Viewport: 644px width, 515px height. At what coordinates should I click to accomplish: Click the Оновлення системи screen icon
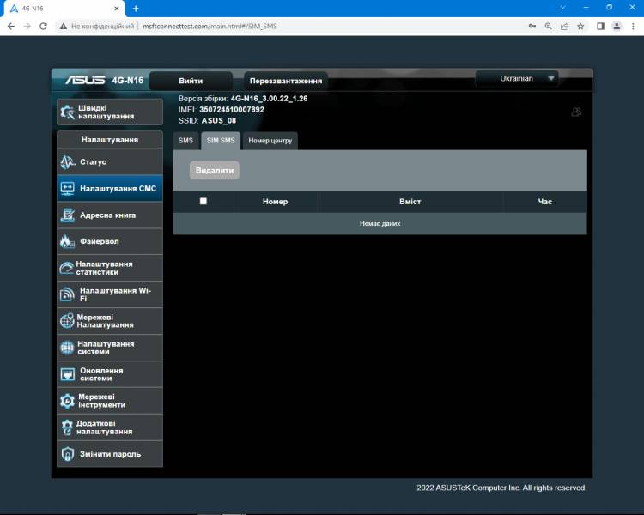tap(67, 374)
